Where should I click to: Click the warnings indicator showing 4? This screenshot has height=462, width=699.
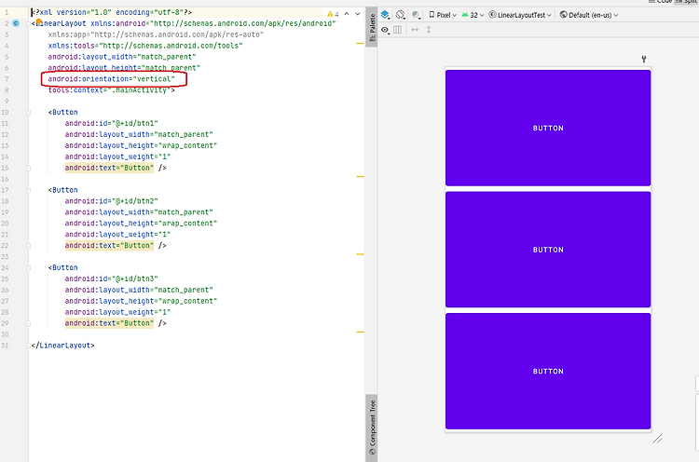point(333,14)
